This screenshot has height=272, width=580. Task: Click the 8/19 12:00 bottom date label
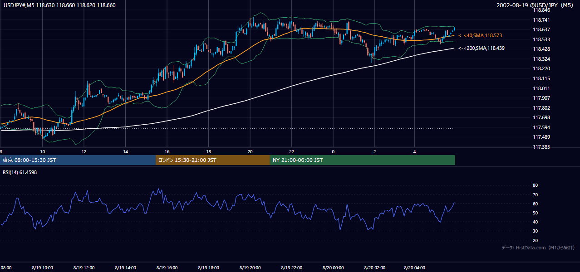(x=84, y=268)
